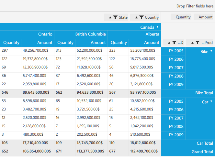
Task: Click the sort arrow on State field
Action: 110,17
